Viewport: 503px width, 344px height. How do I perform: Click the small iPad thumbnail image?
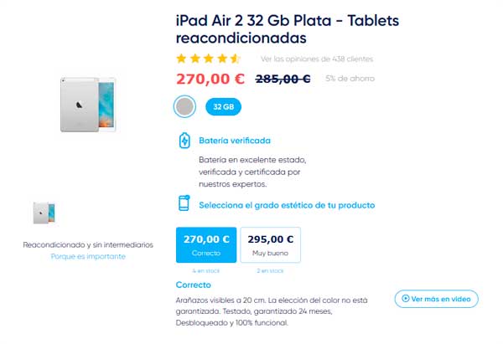[44, 213]
